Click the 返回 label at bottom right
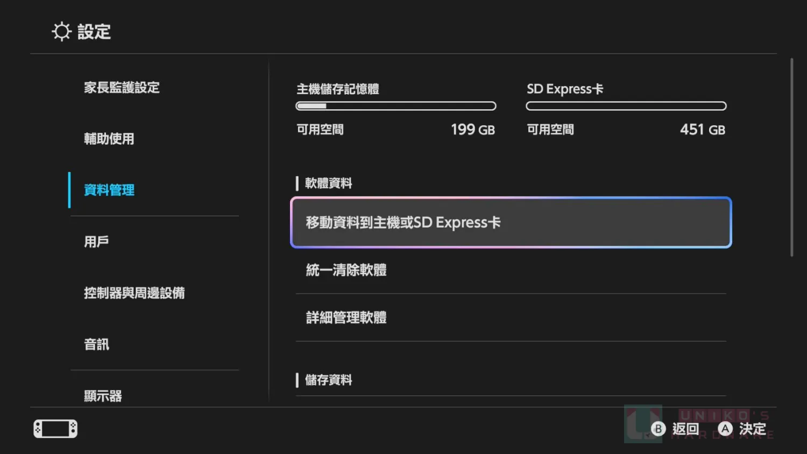The image size is (807, 454). click(x=685, y=429)
